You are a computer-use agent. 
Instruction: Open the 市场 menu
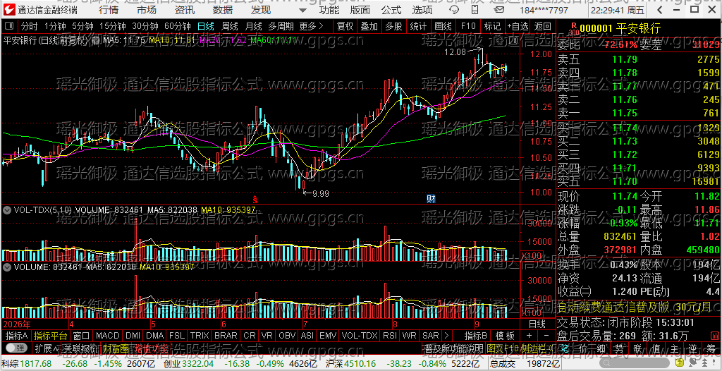(147, 10)
